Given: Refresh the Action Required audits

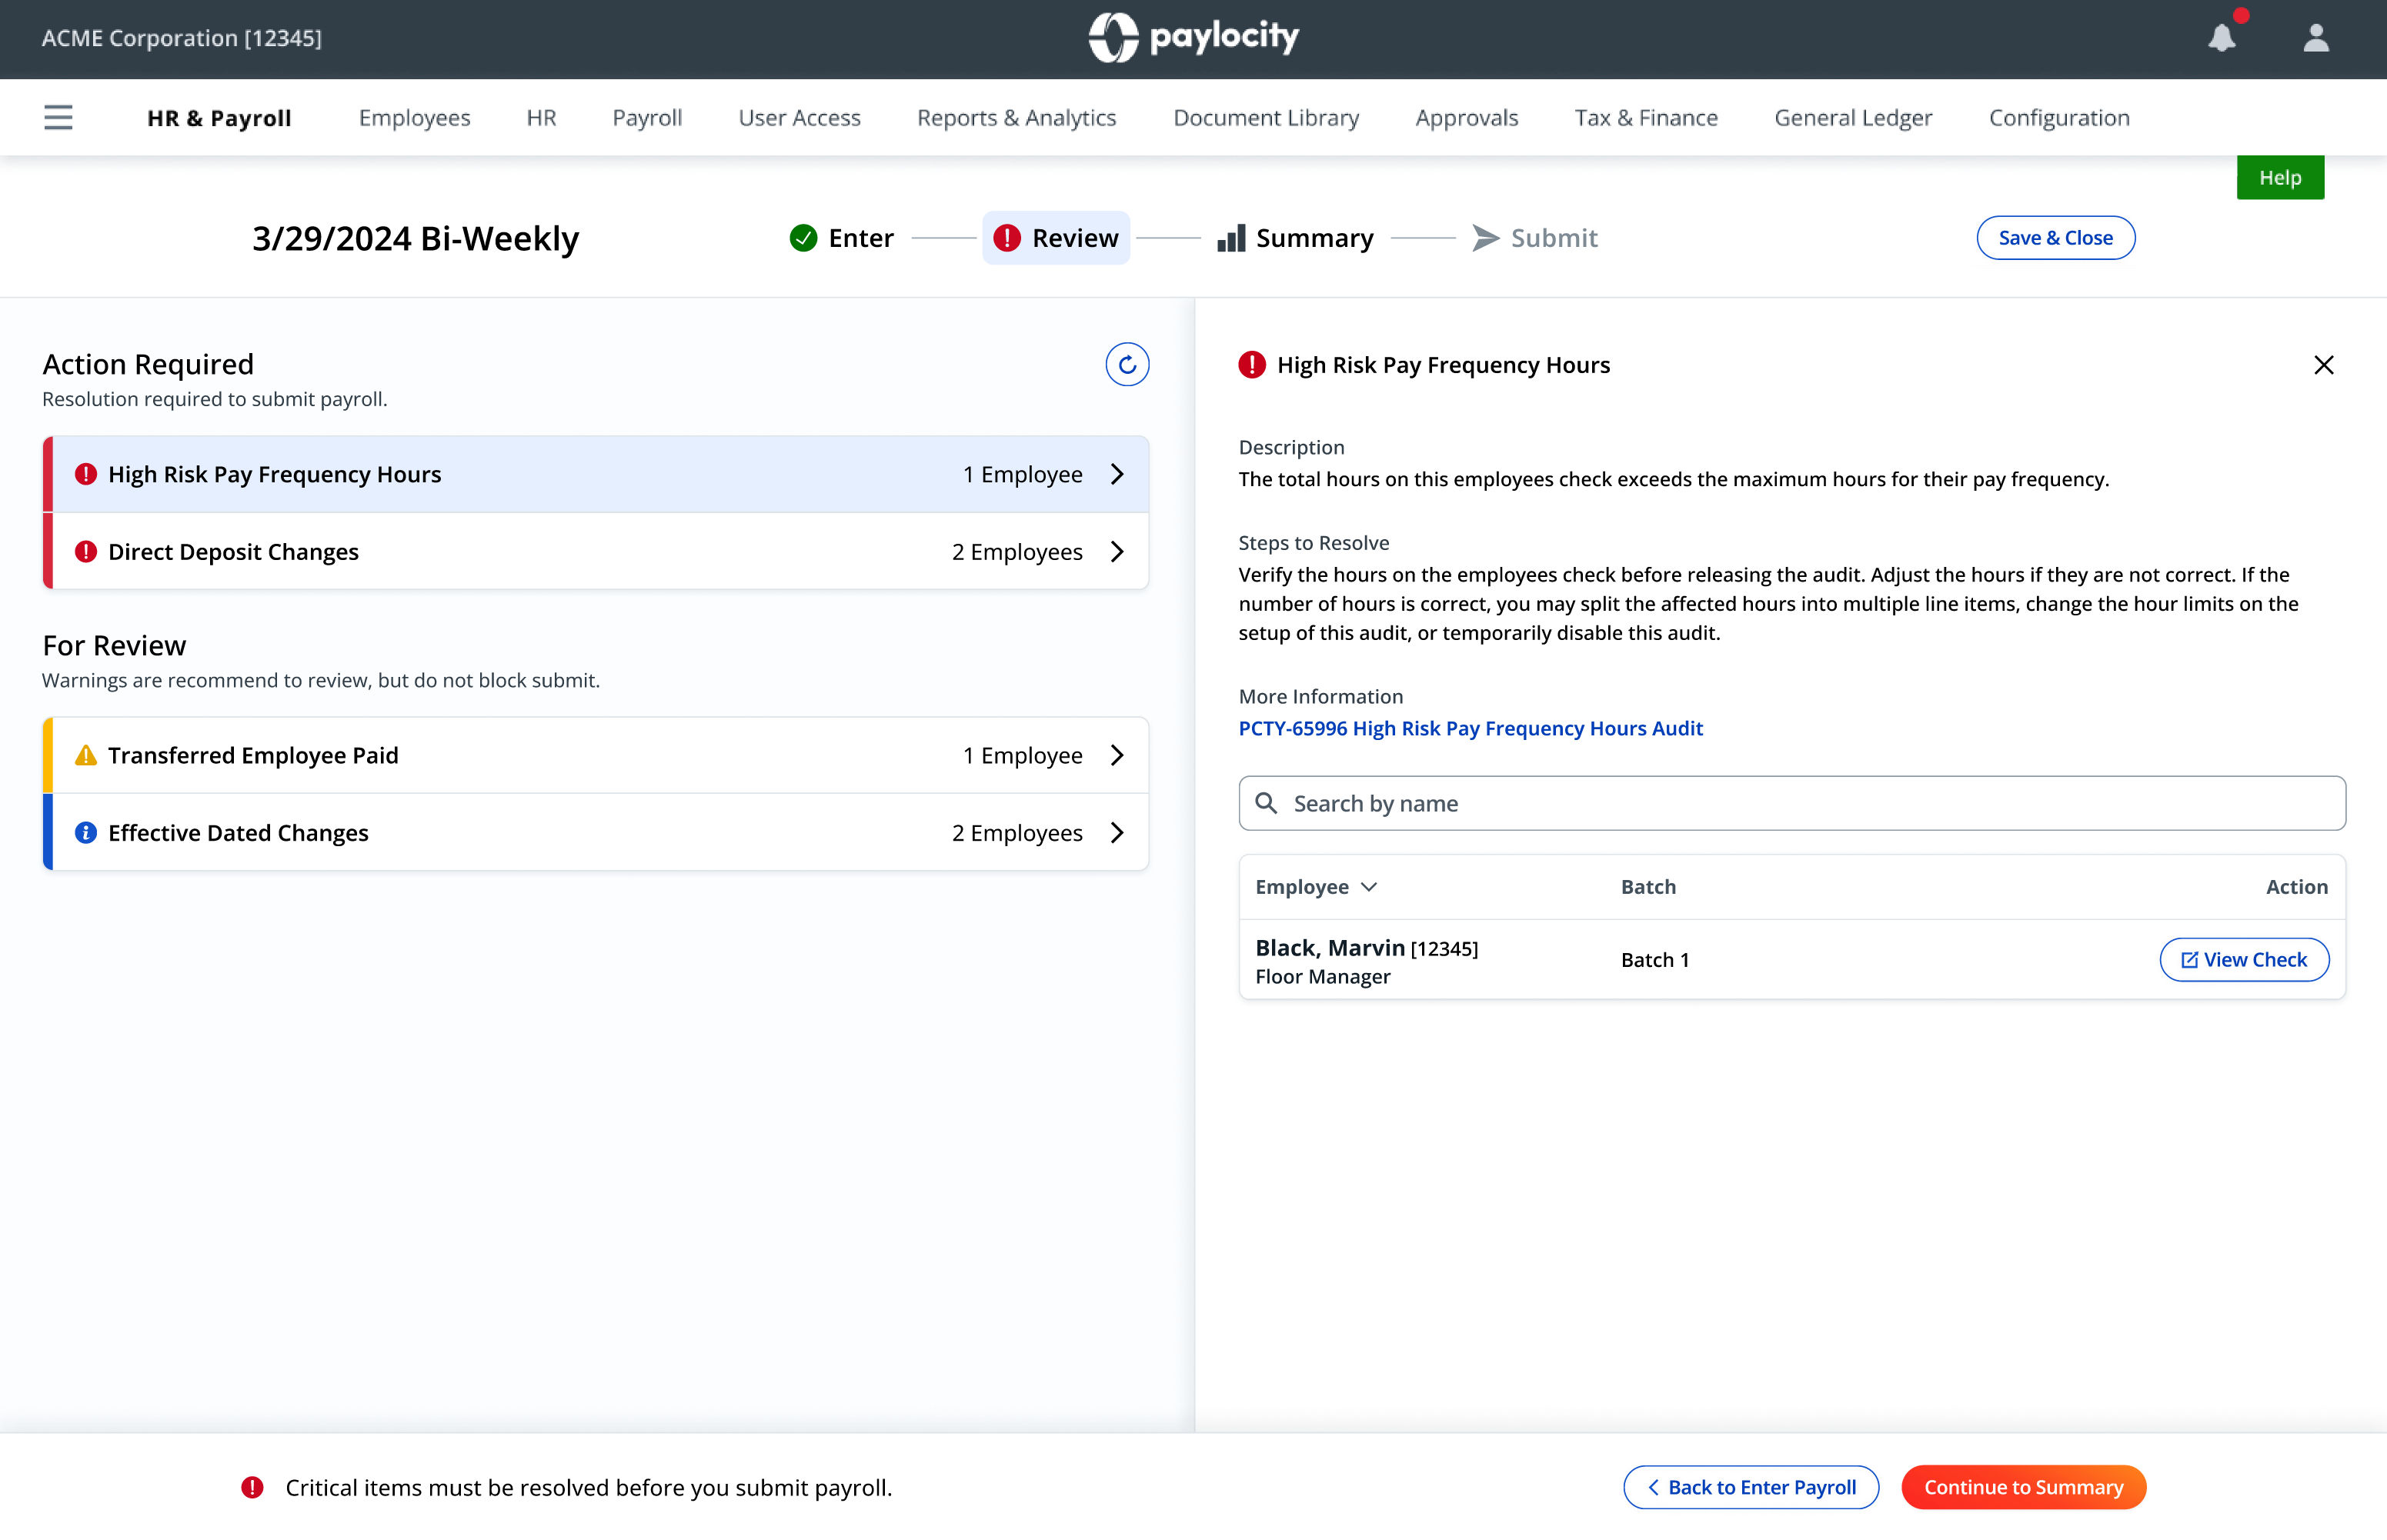Looking at the screenshot, I should pyautogui.click(x=1127, y=364).
